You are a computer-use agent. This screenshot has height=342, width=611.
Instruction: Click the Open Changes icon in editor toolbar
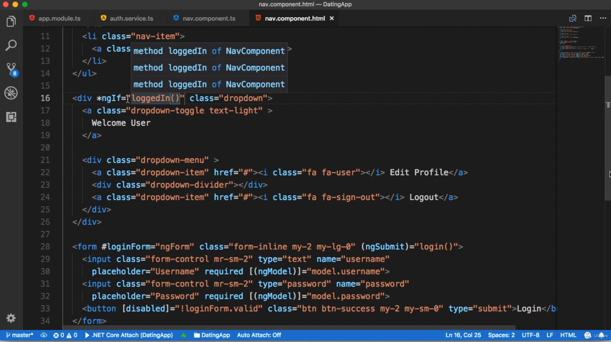pos(573,18)
